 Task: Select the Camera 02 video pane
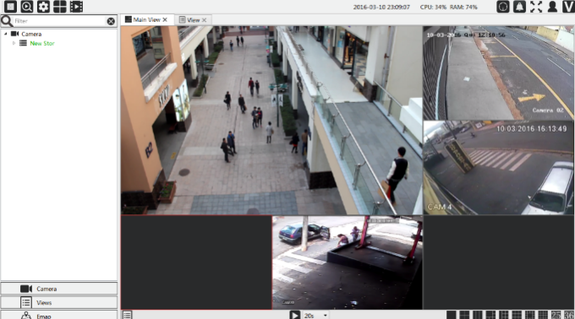click(x=498, y=73)
